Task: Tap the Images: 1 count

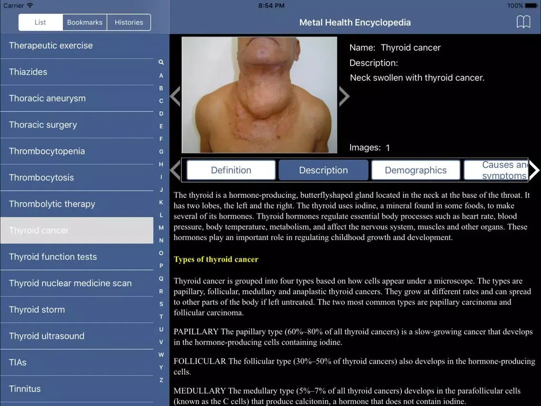Action: pyautogui.click(x=370, y=148)
